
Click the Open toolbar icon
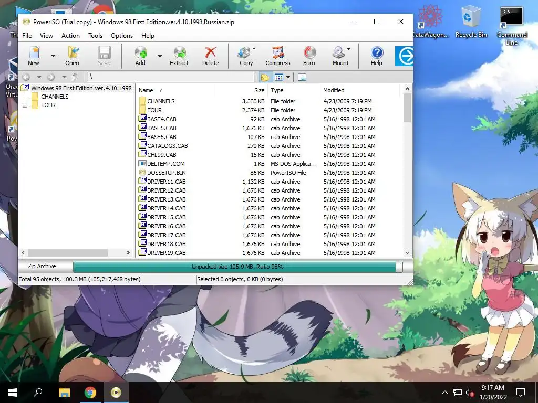[x=72, y=56]
